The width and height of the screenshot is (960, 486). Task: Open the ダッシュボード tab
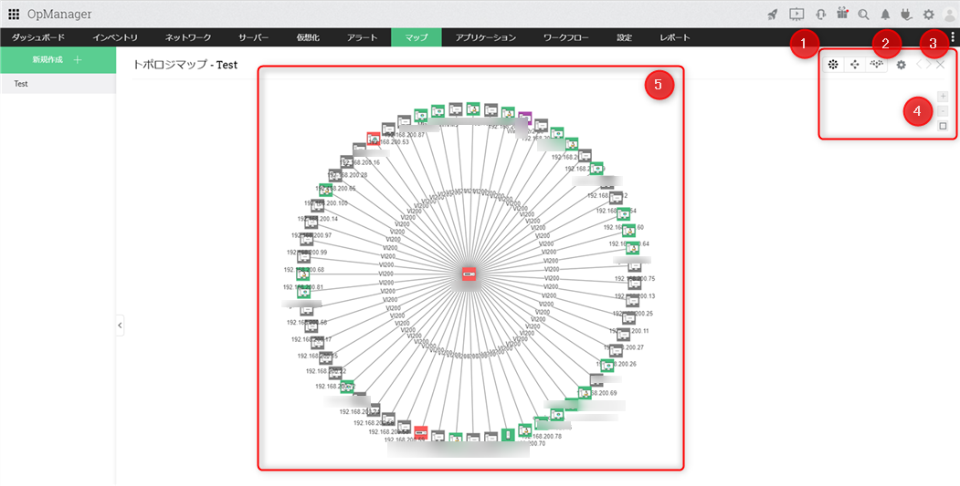point(38,37)
